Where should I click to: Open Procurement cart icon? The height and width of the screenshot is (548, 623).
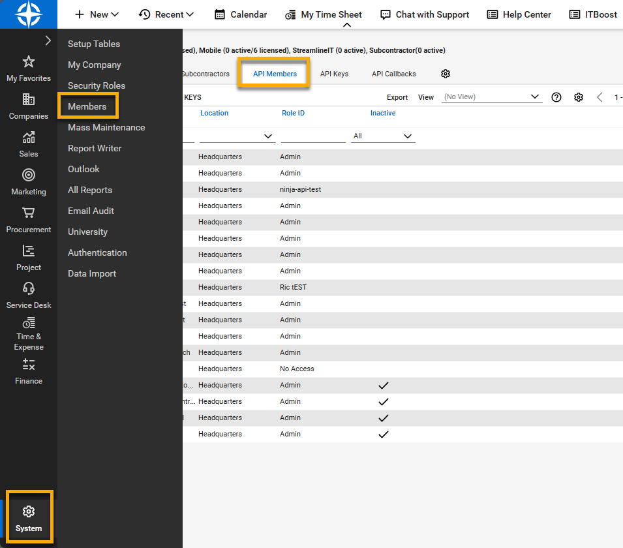[x=29, y=213]
